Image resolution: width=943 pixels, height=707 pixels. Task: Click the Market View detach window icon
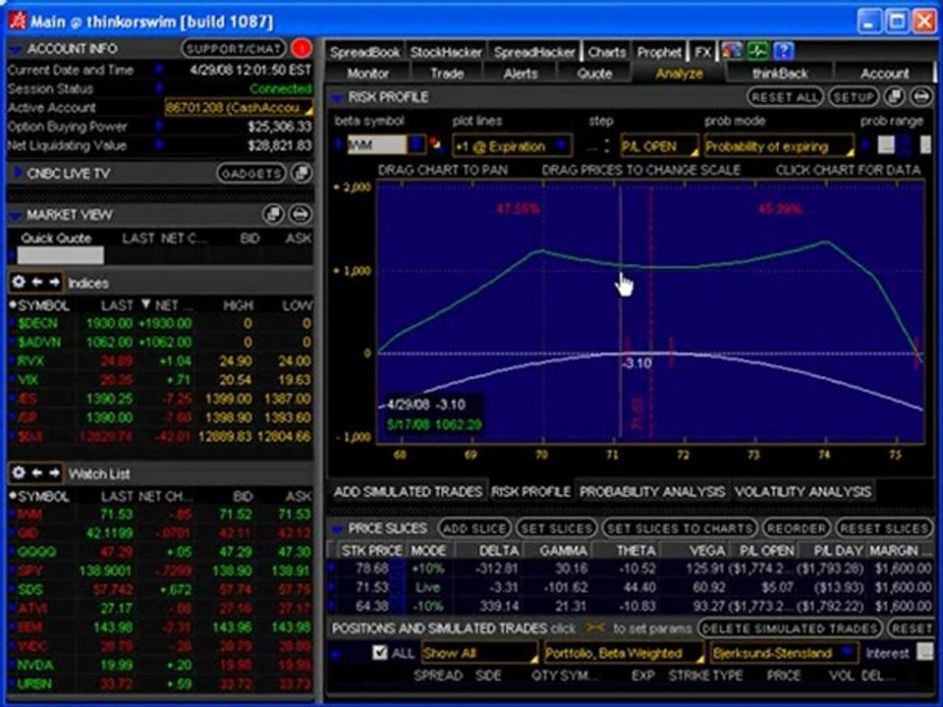click(274, 214)
